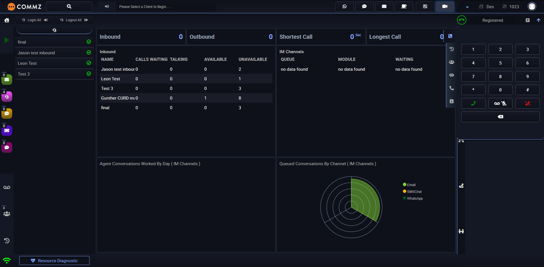Click the hash key on keypad
Viewport: 544px width, 267px height.
[x=528, y=90]
